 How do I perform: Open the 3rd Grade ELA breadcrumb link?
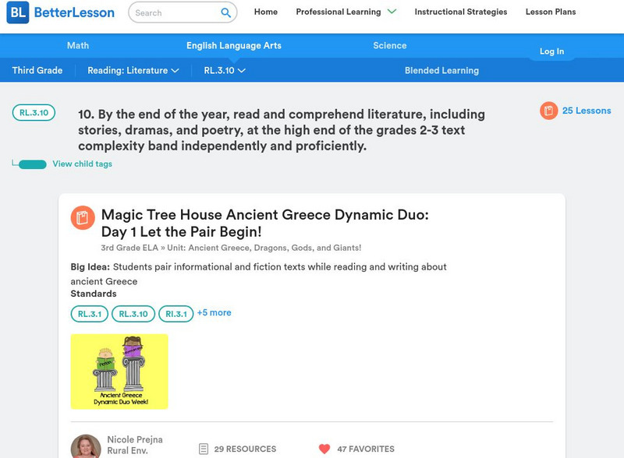pyautogui.click(x=129, y=248)
